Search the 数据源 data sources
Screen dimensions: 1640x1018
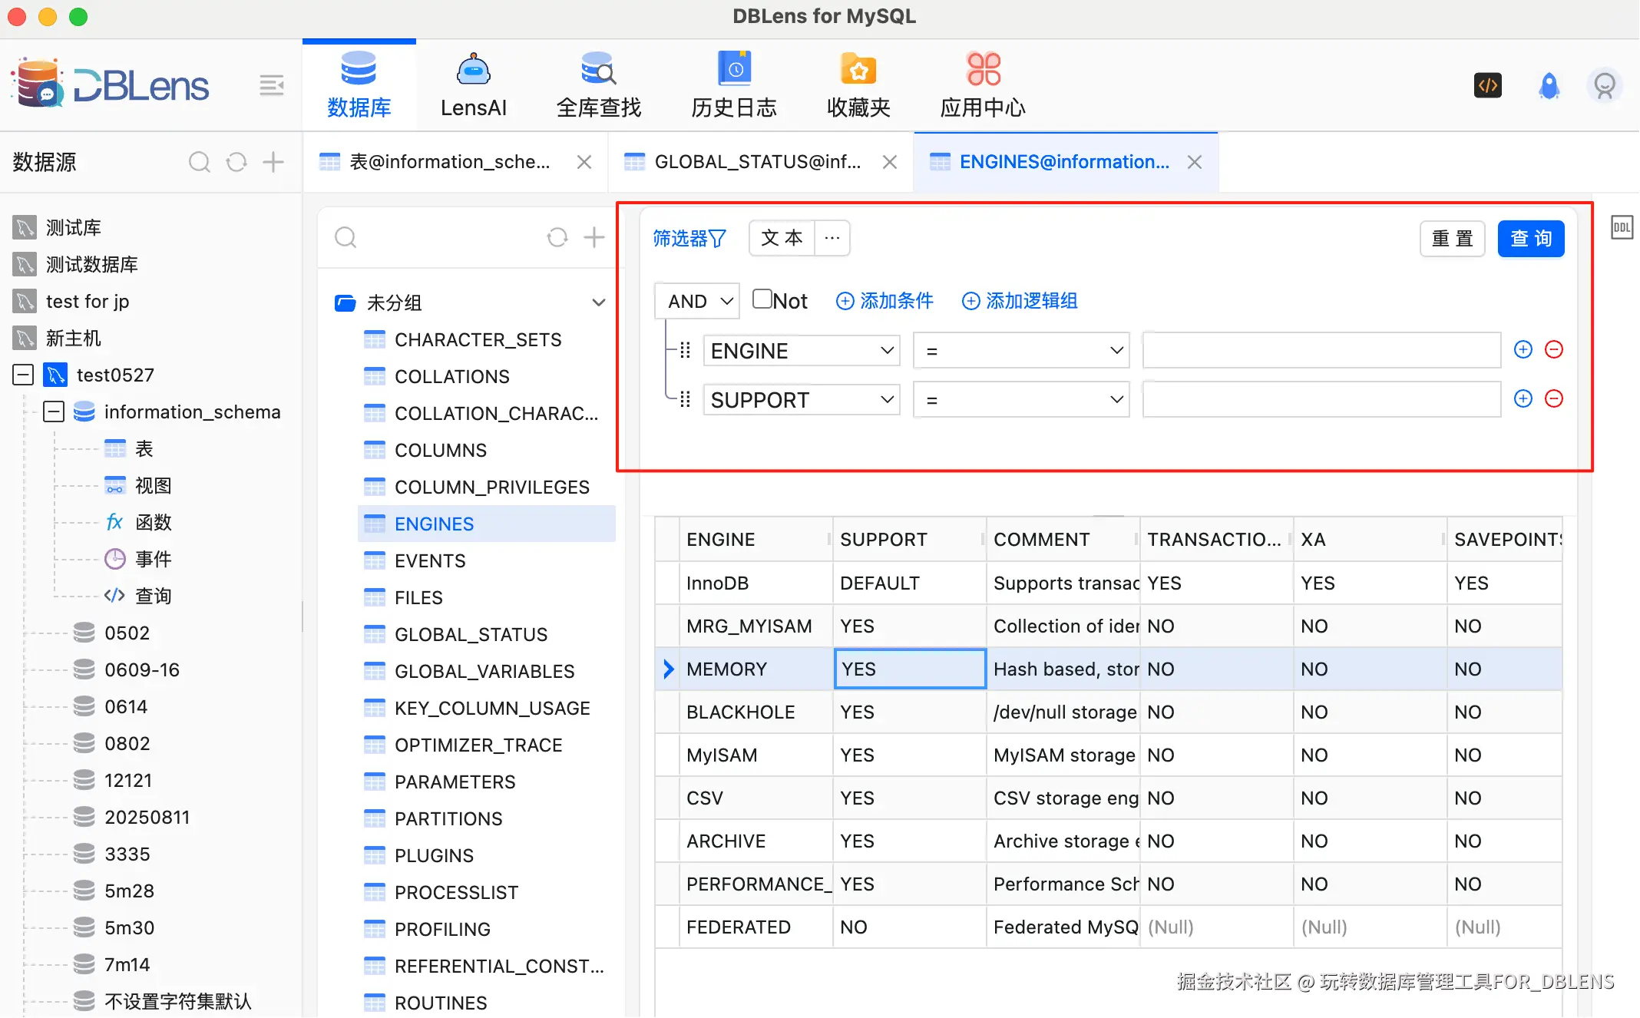tap(199, 162)
